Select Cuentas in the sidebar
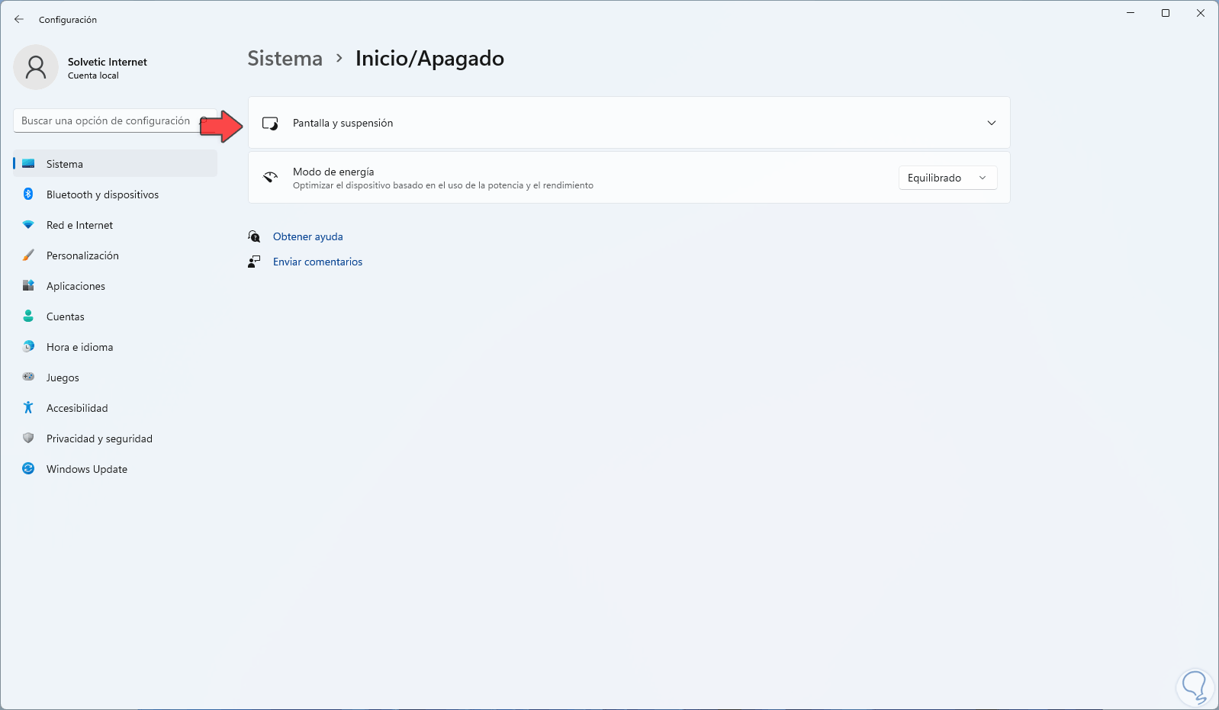The image size is (1219, 710). pos(66,316)
